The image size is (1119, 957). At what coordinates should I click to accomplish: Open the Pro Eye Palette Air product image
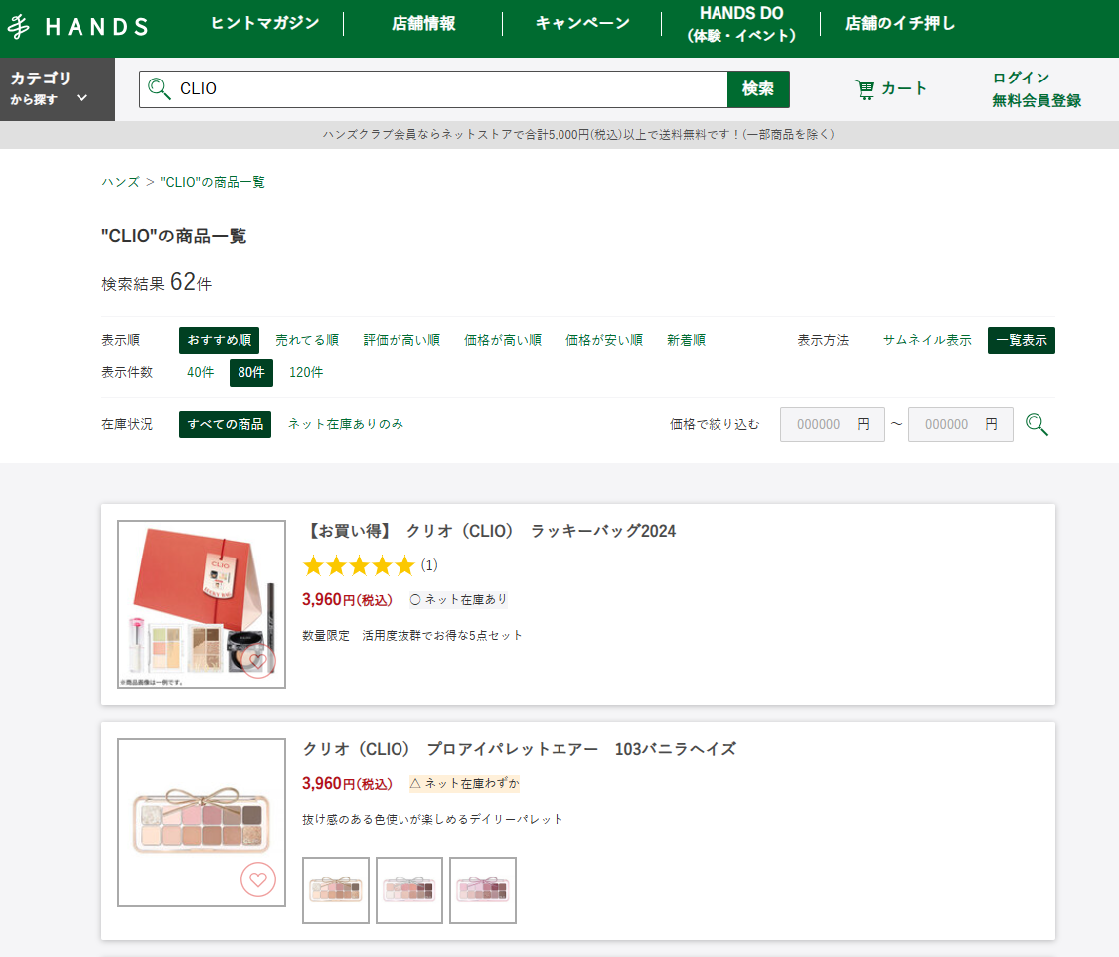click(x=202, y=822)
